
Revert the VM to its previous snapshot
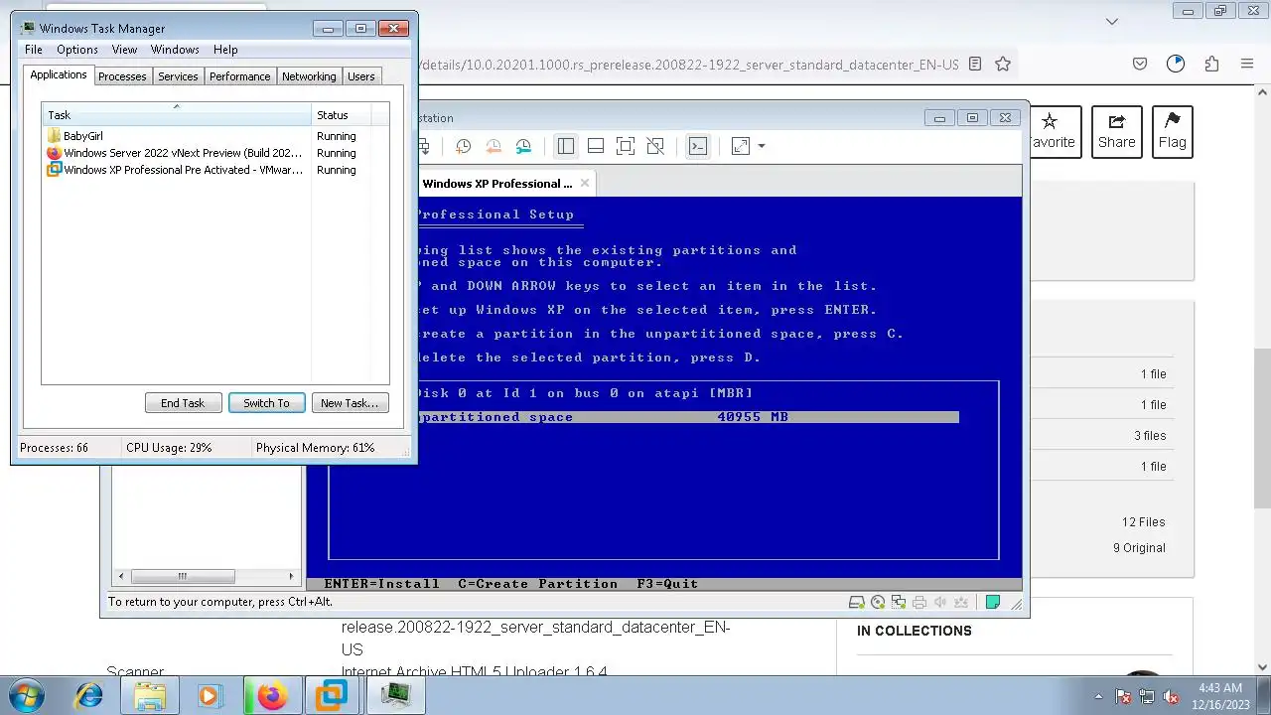[x=494, y=147]
